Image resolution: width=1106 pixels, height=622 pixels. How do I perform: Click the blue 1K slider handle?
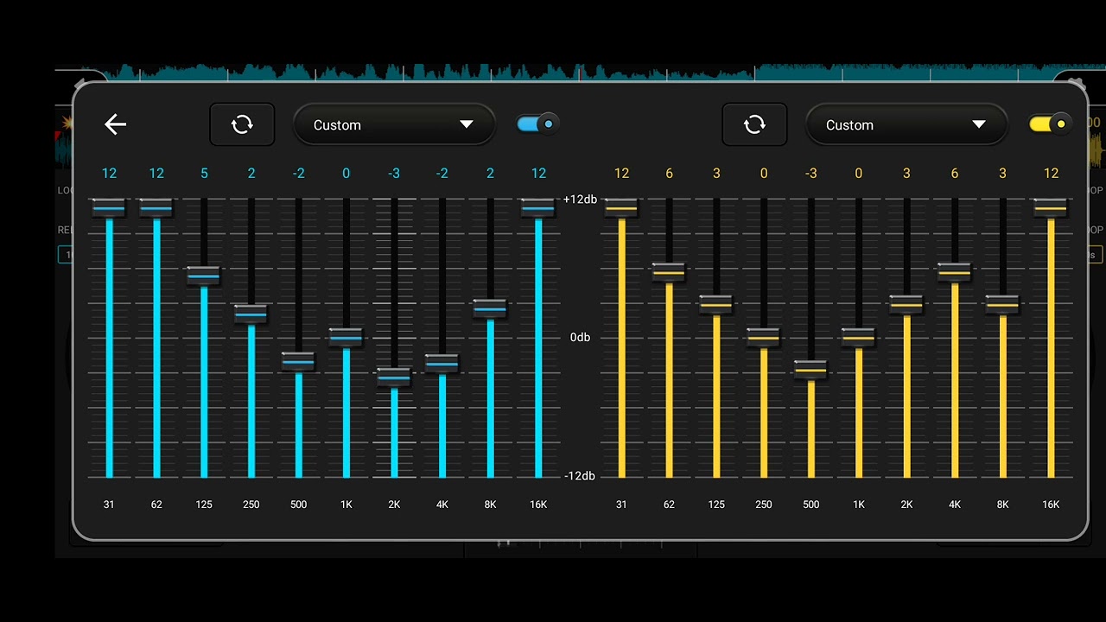coord(346,337)
